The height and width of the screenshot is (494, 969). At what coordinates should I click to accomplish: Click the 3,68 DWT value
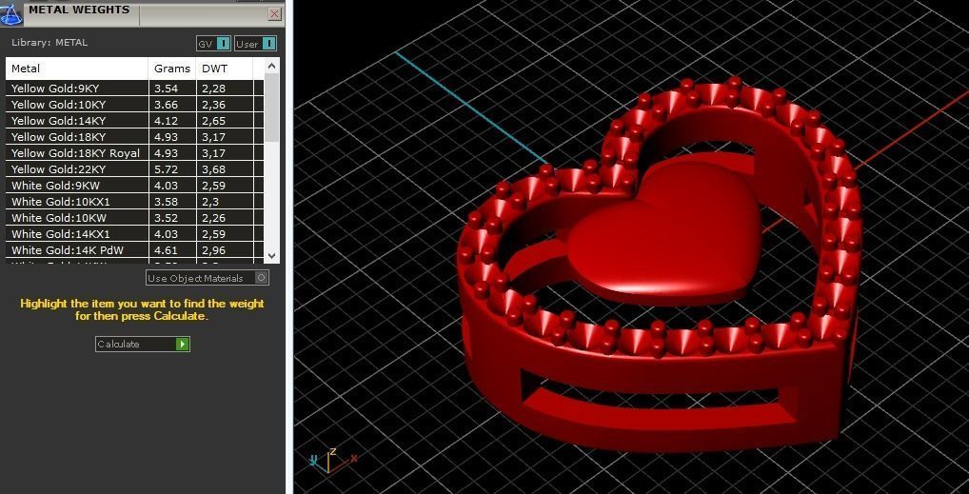tap(214, 168)
